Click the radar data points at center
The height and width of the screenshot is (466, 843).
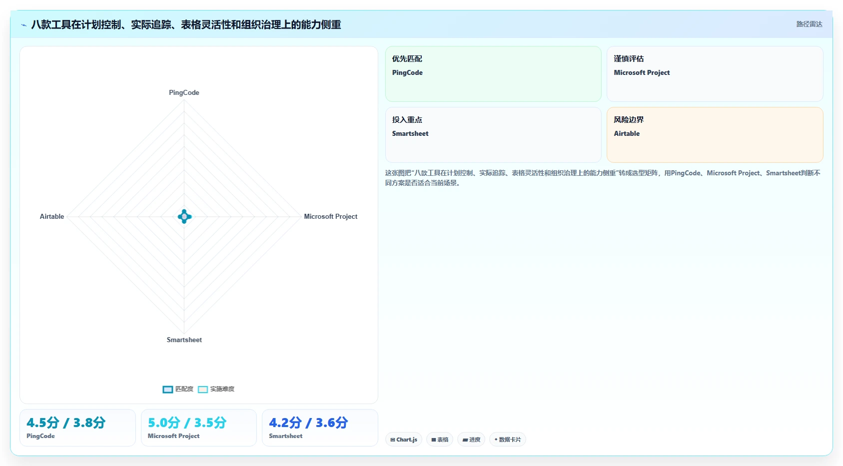184,216
